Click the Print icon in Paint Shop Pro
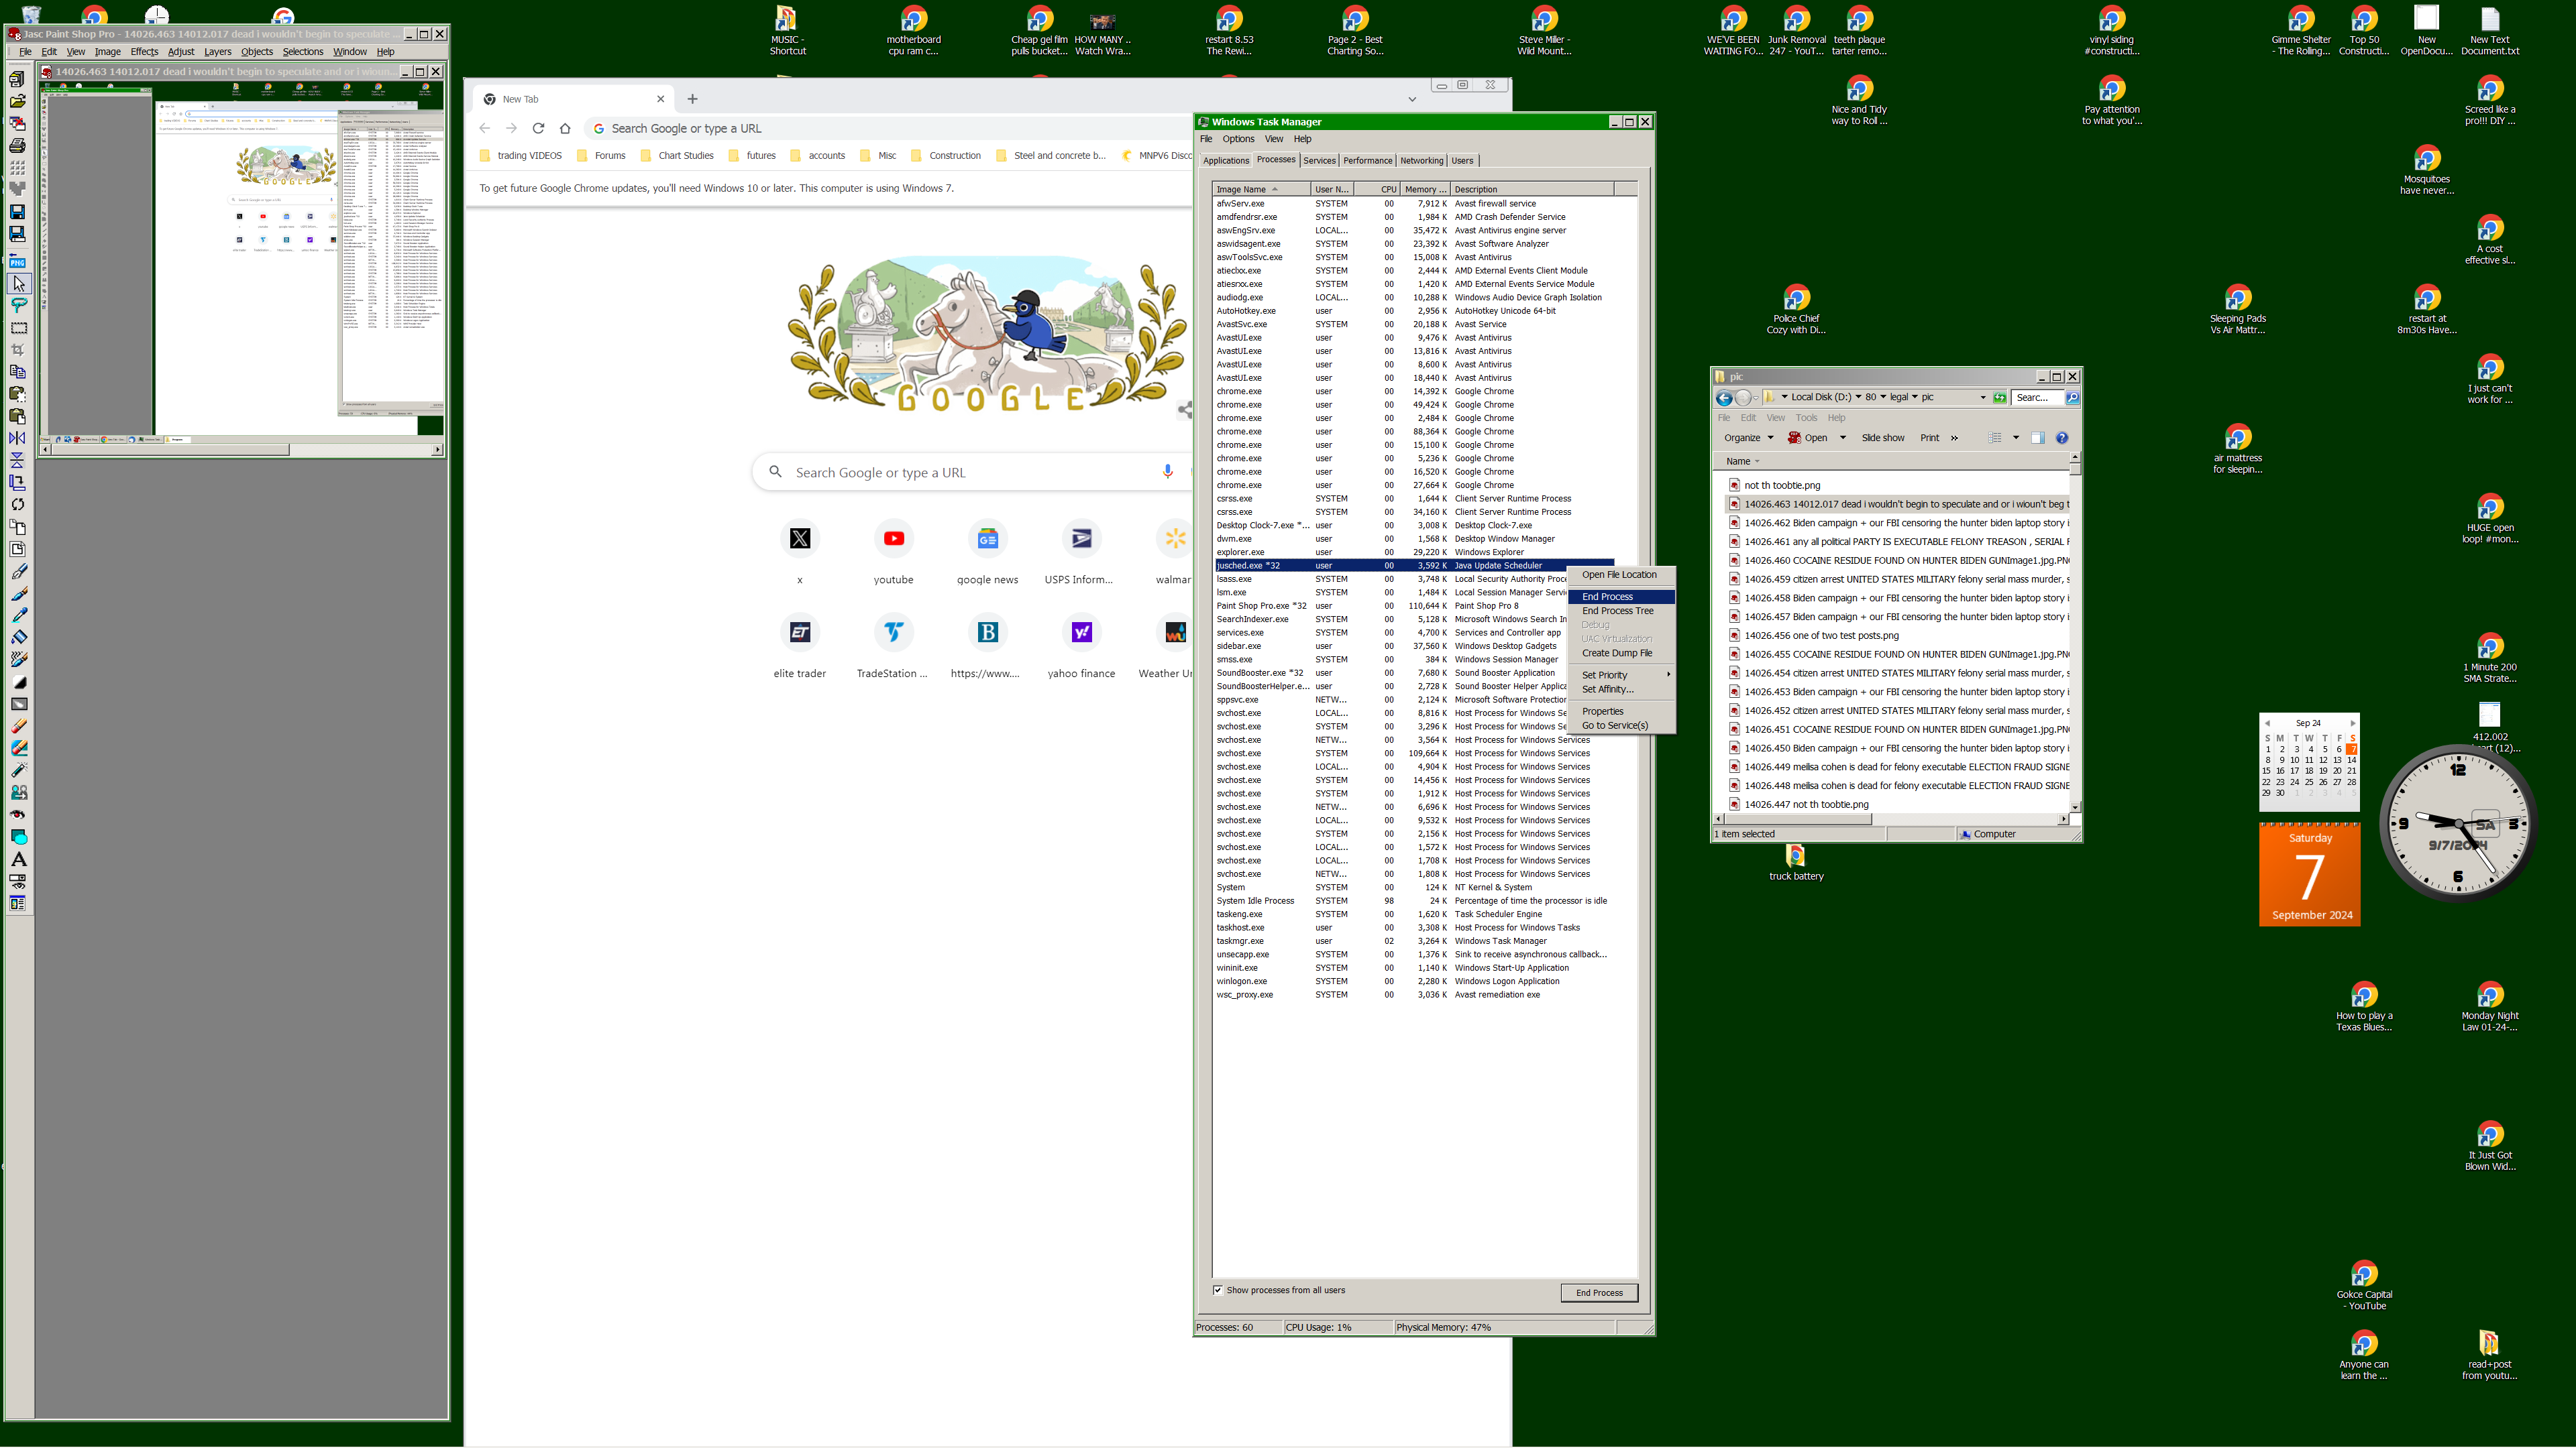Screen dimensions: 2576x1448 click(x=18, y=146)
